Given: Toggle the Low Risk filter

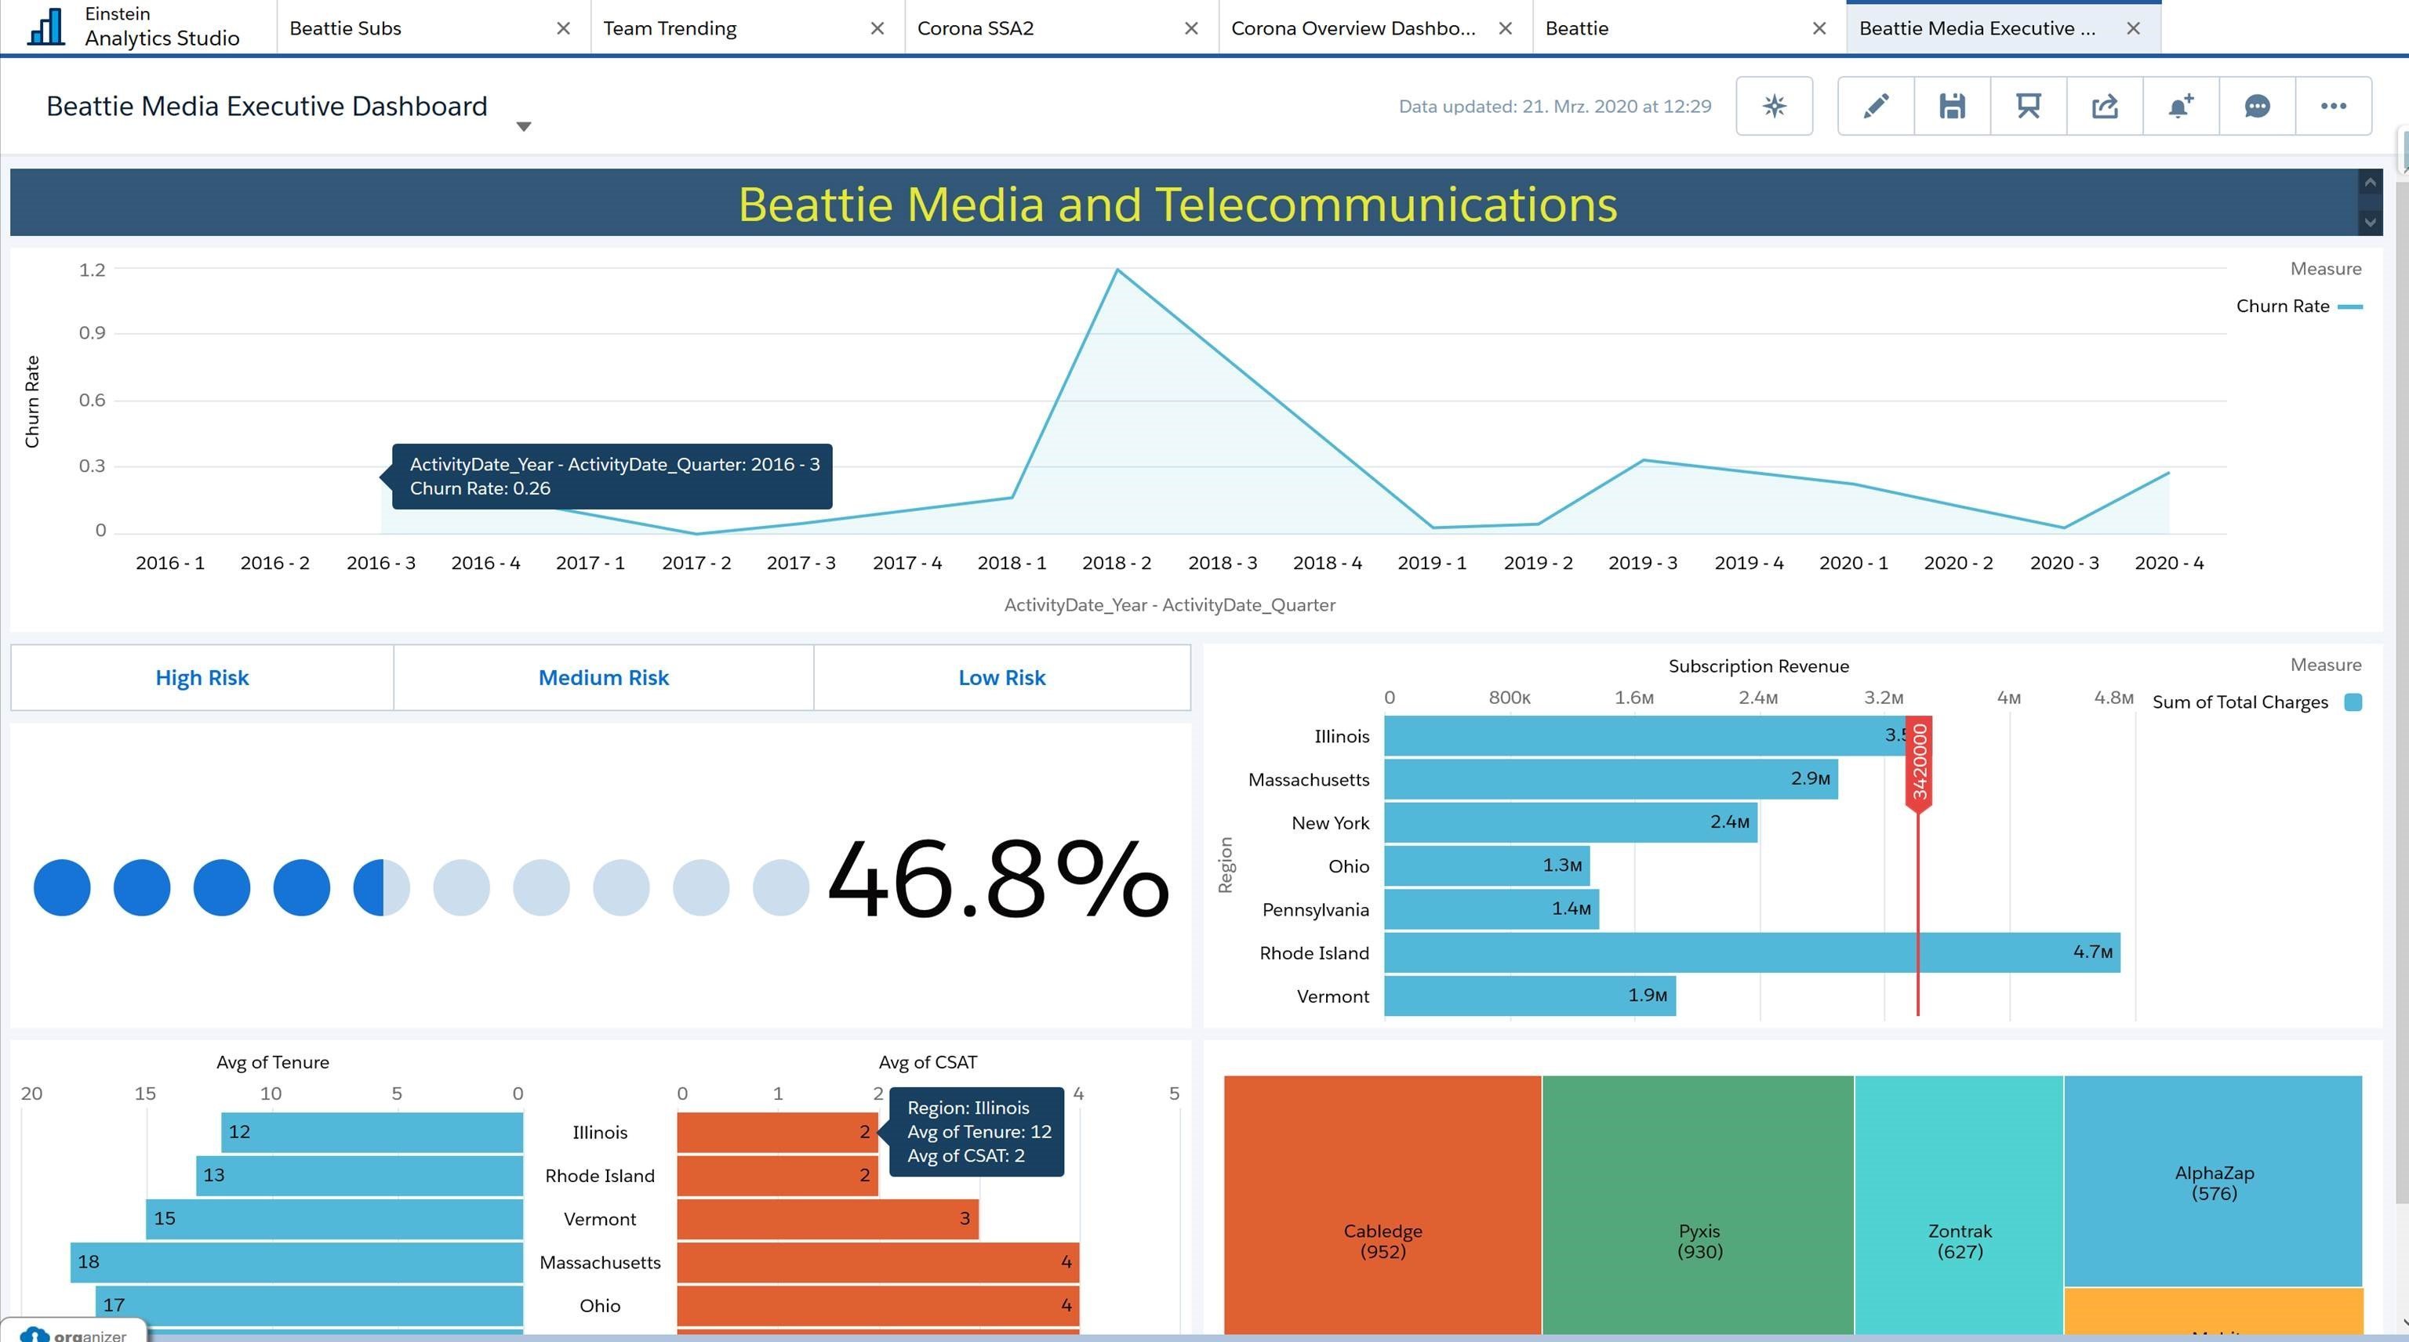Looking at the screenshot, I should (x=1001, y=677).
